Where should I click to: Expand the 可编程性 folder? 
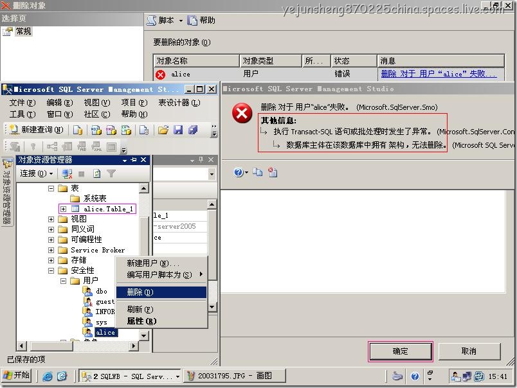(51, 240)
